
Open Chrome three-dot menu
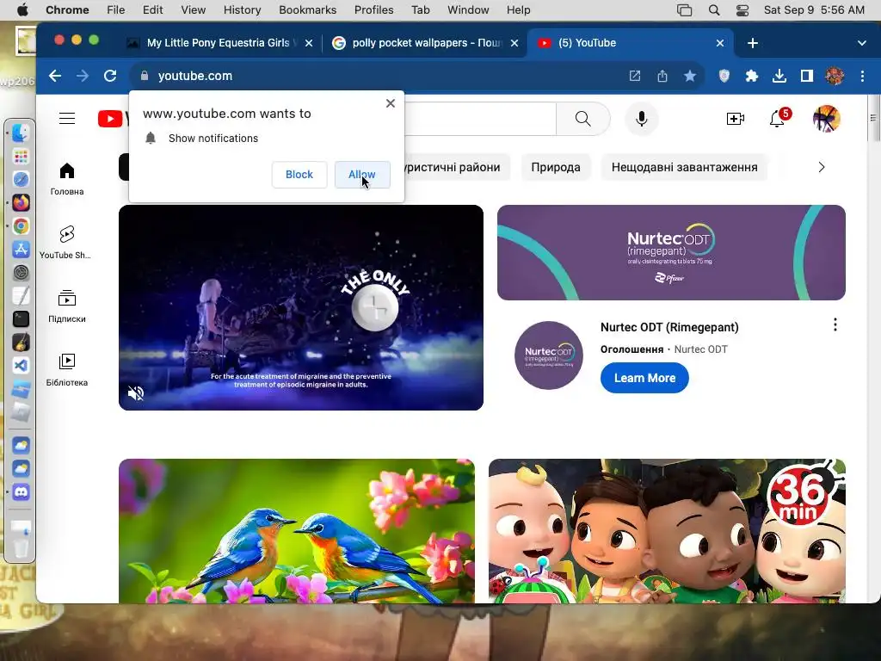coord(862,76)
